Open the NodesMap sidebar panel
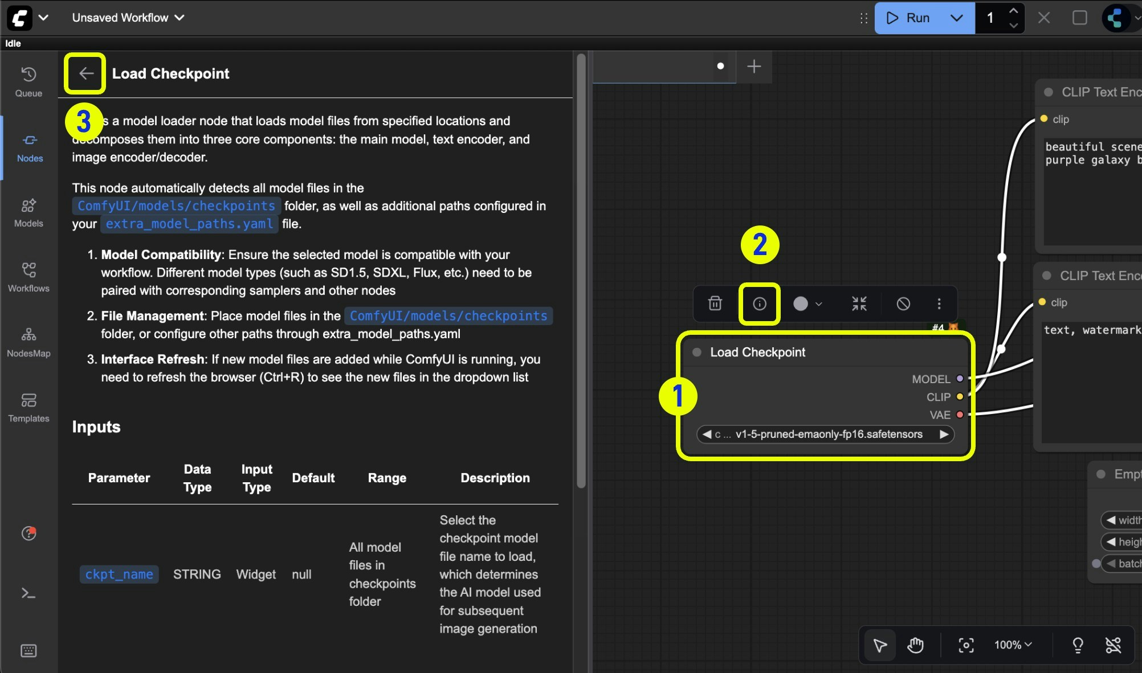The height and width of the screenshot is (673, 1142). pyautogui.click(x=28, y=342)
